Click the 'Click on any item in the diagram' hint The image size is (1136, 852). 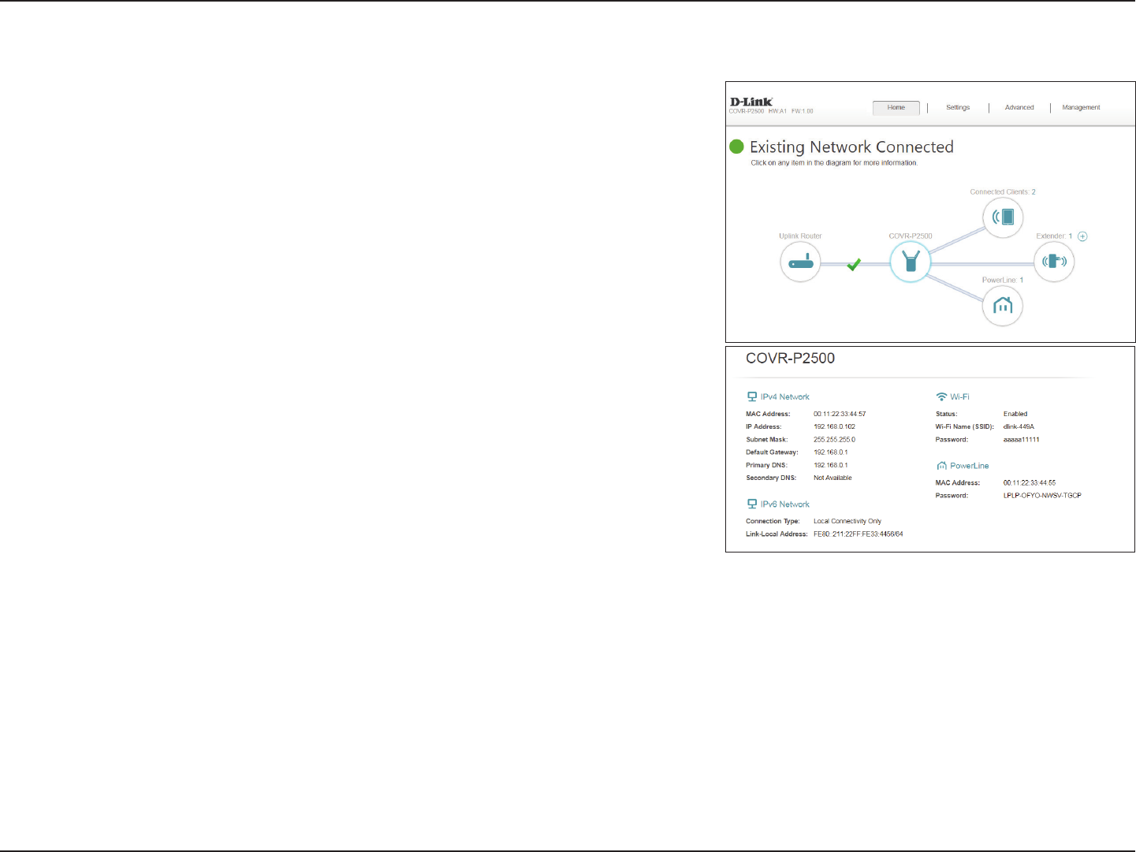pyautogui.click(x=834, y=163)
